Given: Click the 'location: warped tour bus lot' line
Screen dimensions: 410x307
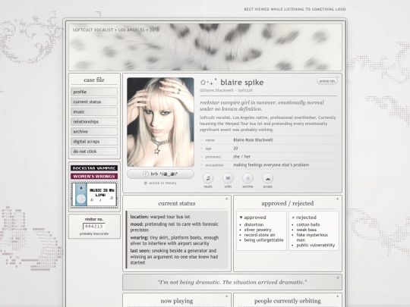Looking at the screenshot, I should (160, 217).
